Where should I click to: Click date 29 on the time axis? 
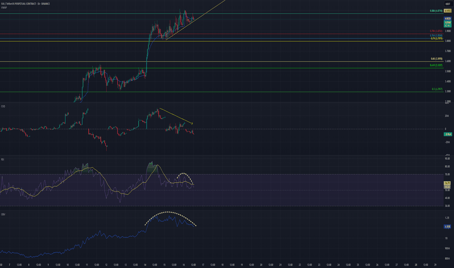pyautogui.click(x=435, y=265)
